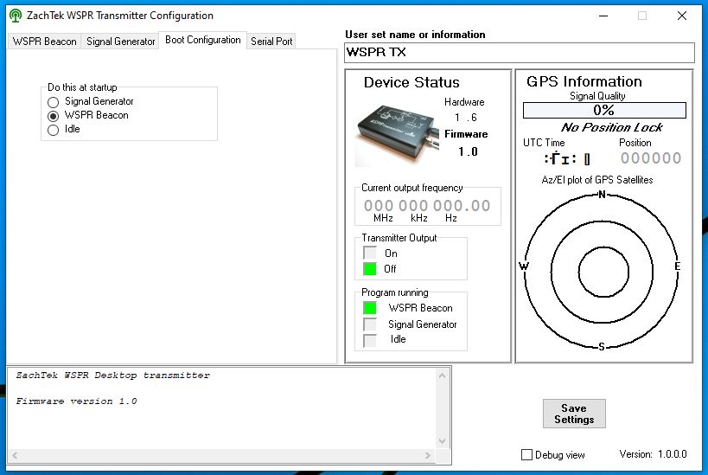Click the user set name input field
Image resolution: width=708 pixels, height=475 pixels.
520,53
